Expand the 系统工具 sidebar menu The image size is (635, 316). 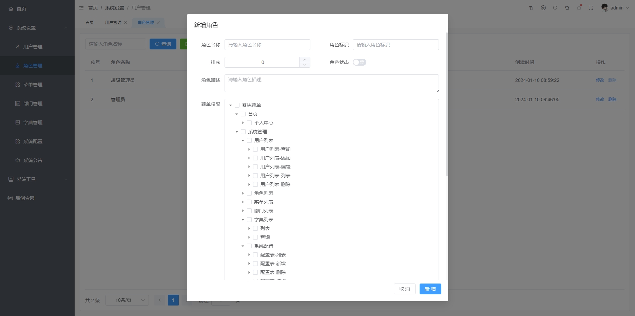pos(37,179)
